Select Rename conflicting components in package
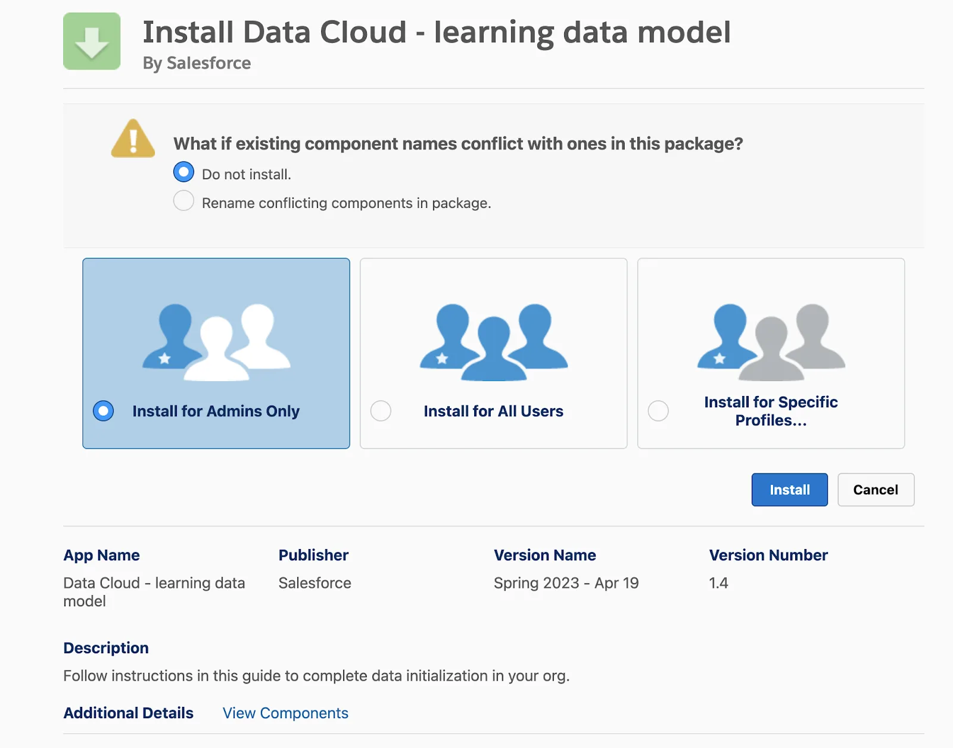Viewport: 953px width, 748px height. point(184,201)
